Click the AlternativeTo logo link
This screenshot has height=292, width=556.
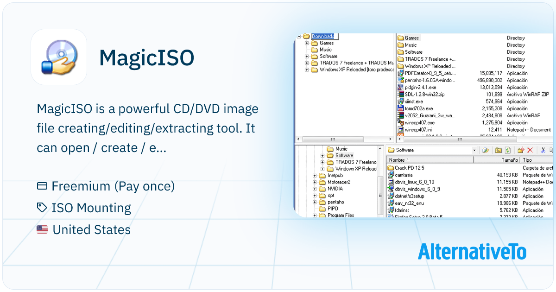click(472, 252)
